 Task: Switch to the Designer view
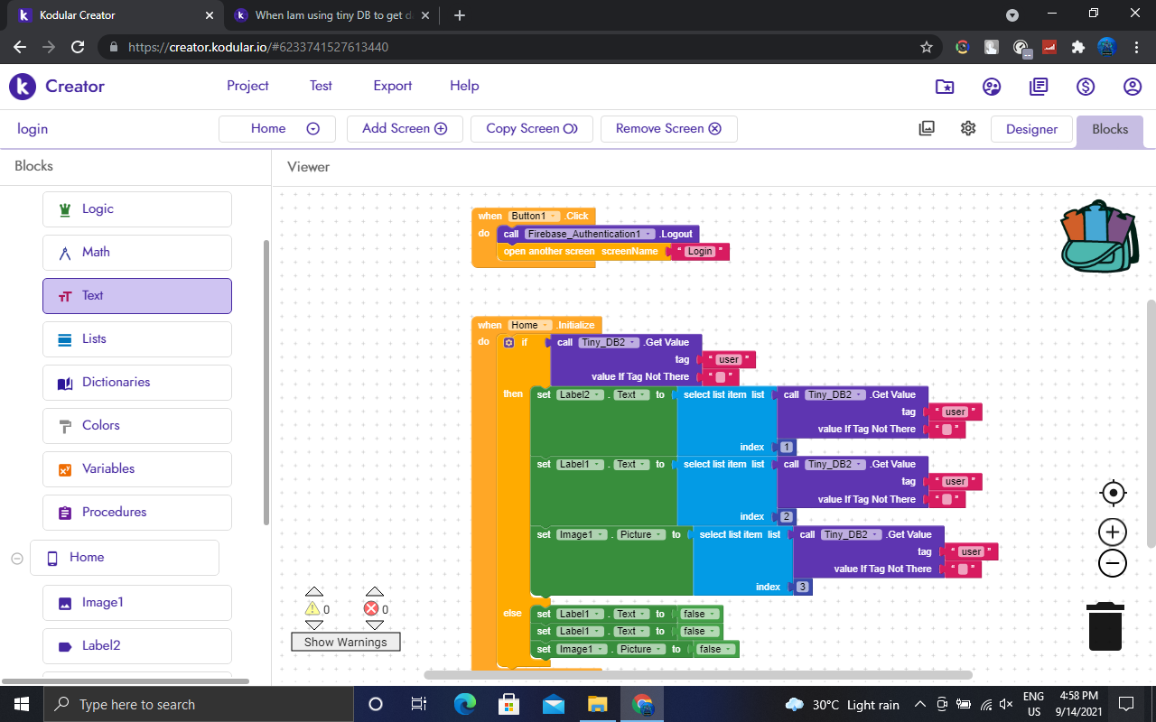[1031, 129]
